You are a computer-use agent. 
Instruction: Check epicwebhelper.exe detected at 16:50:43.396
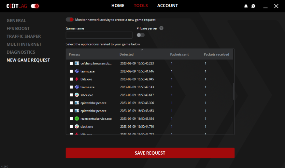coord(71,103)
